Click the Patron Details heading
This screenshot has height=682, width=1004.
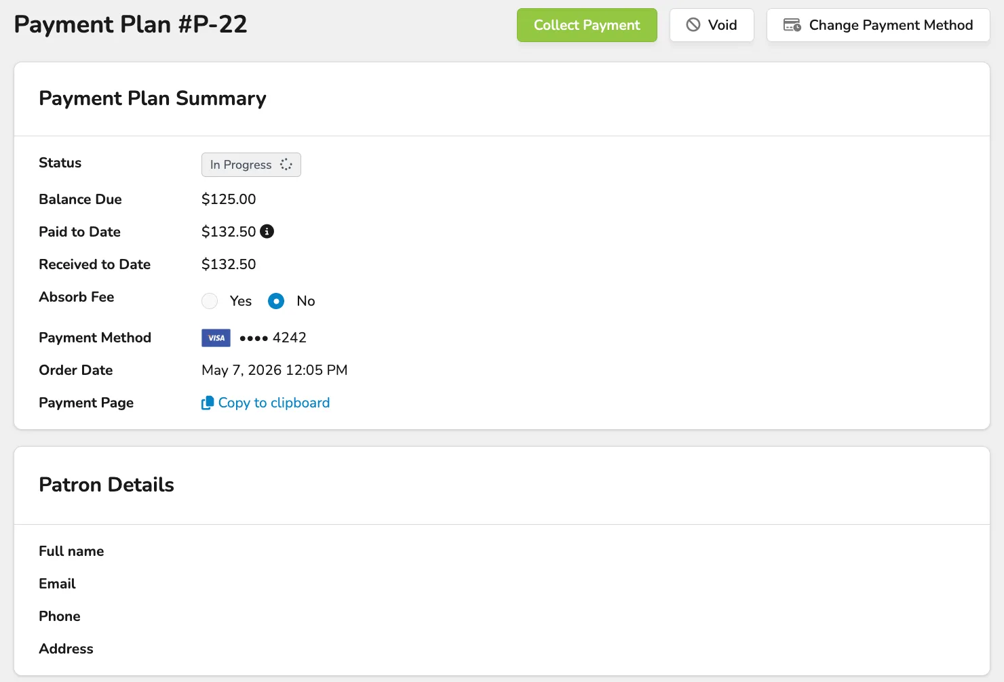tap(107, 485)
